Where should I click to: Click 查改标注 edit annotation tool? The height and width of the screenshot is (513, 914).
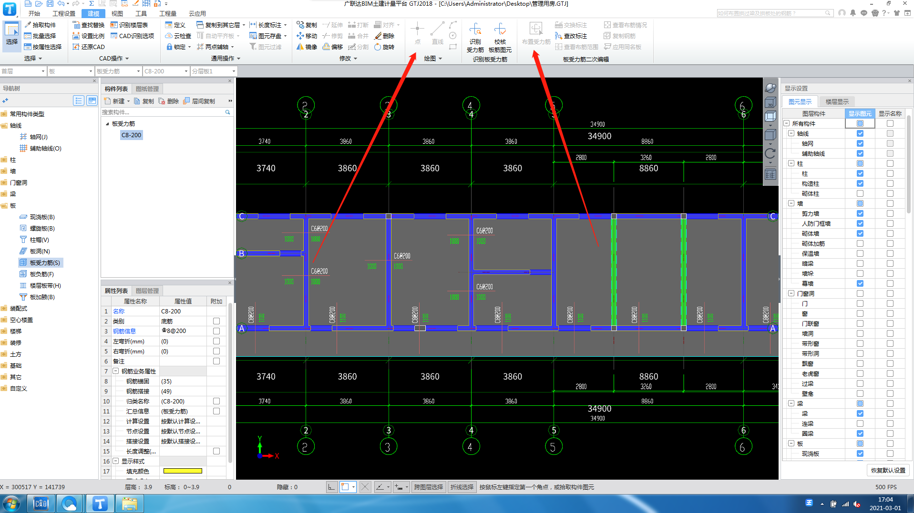[571, 36]
